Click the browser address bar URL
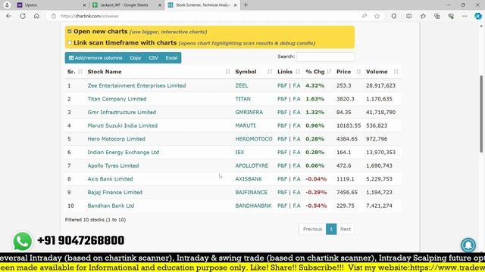485x272 pixels. point(89,16)
